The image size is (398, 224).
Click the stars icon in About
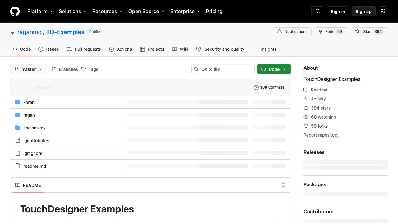click(x=306, y=108)
